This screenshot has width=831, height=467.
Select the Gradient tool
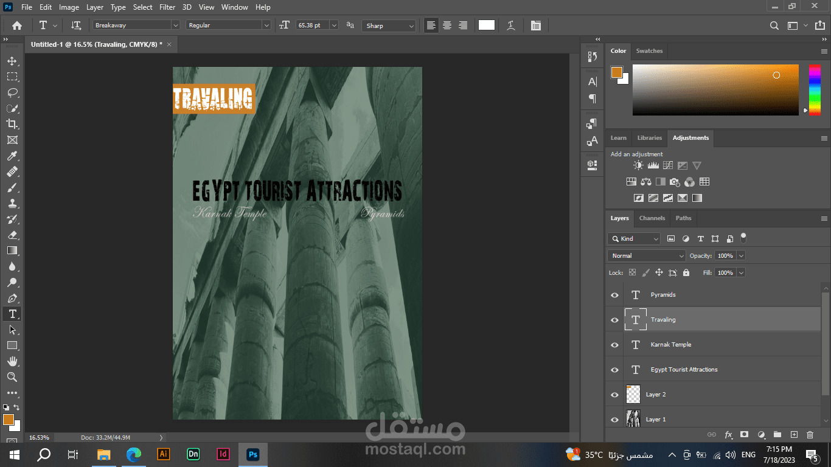(12, 251)
